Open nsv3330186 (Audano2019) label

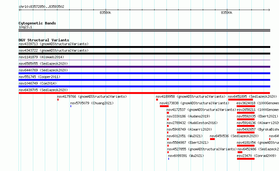click(188, 116)
